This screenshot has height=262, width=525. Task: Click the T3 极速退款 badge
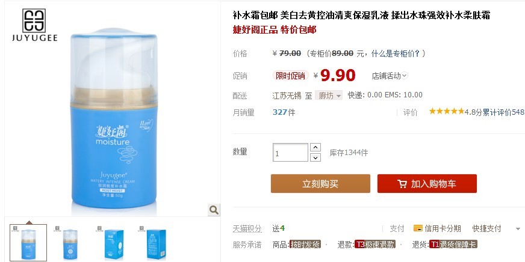point(374,245)
